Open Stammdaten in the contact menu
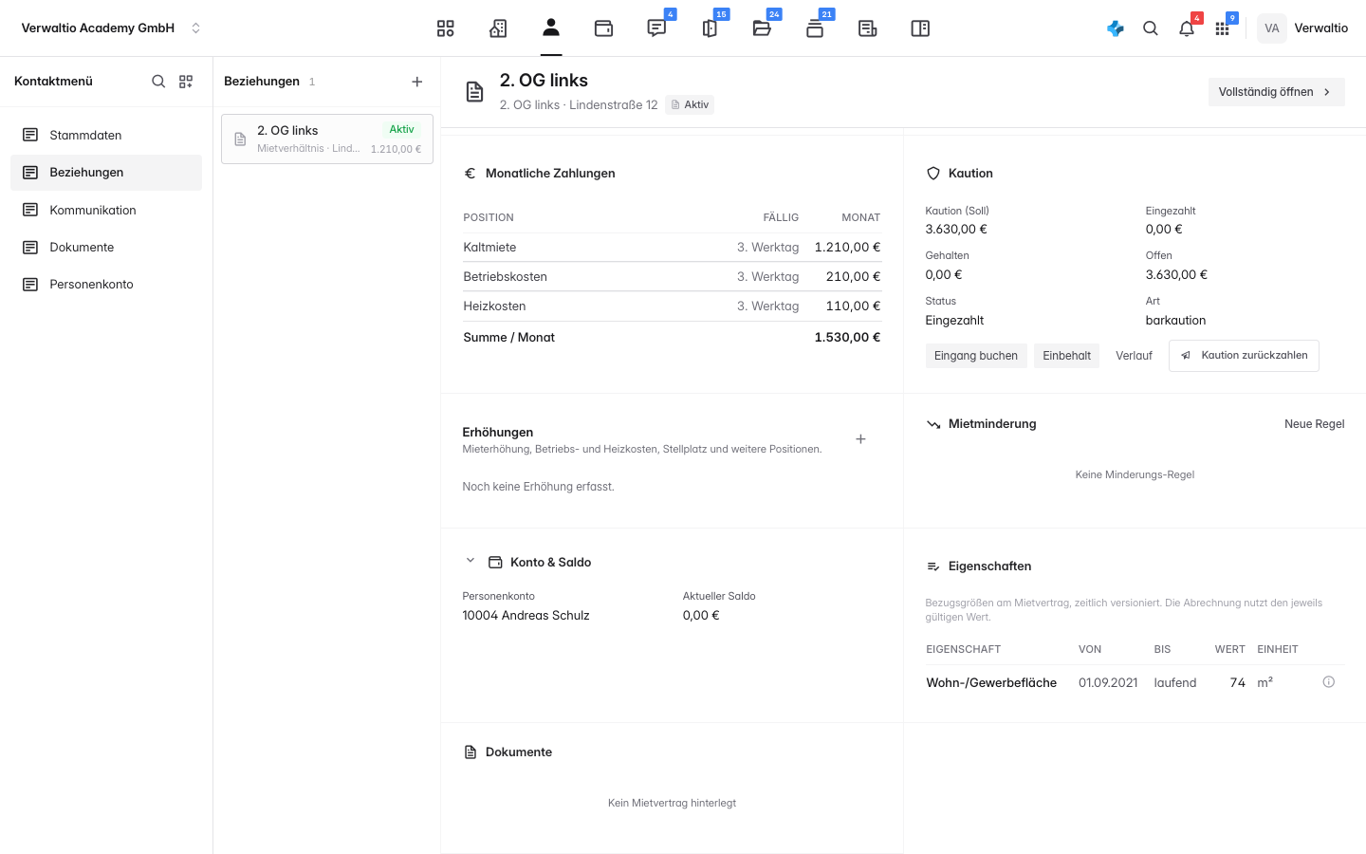This screenshot has width=1366, height=854. 106,135
